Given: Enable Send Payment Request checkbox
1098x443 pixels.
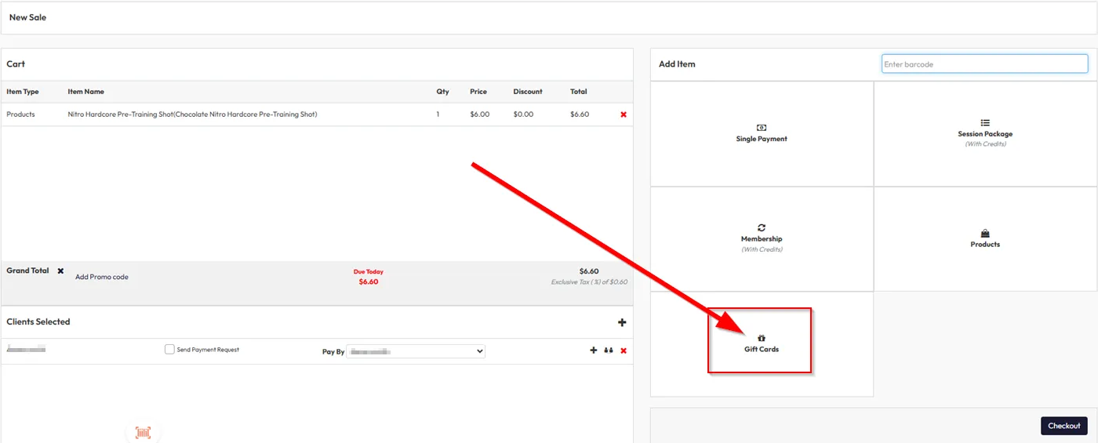Looking at the screenshot, I should coord(169,350).
